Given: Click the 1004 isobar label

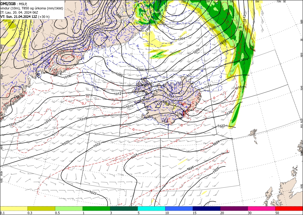Looking at the screenshot, I should pyautogui.click(x=181, y=39).
